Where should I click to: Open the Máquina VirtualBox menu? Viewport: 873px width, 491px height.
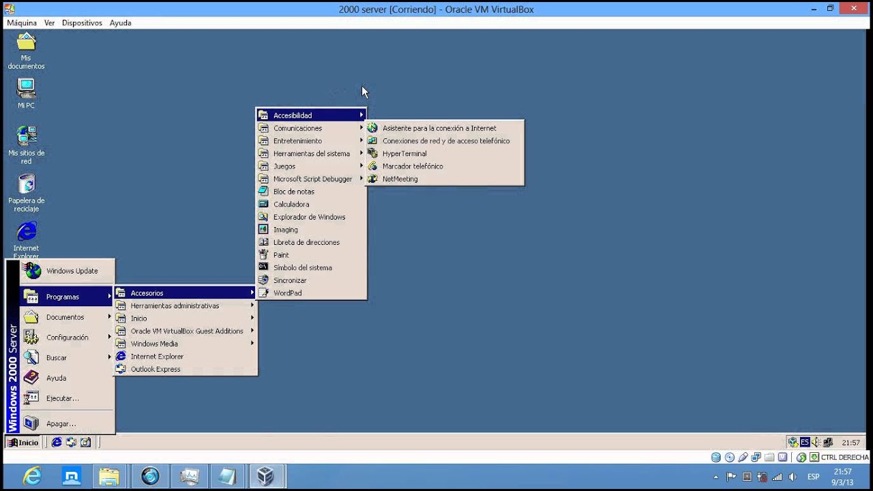click(22, 23)
